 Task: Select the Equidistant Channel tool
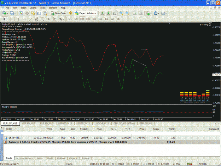pyautogui.click(x=36, y=19)
